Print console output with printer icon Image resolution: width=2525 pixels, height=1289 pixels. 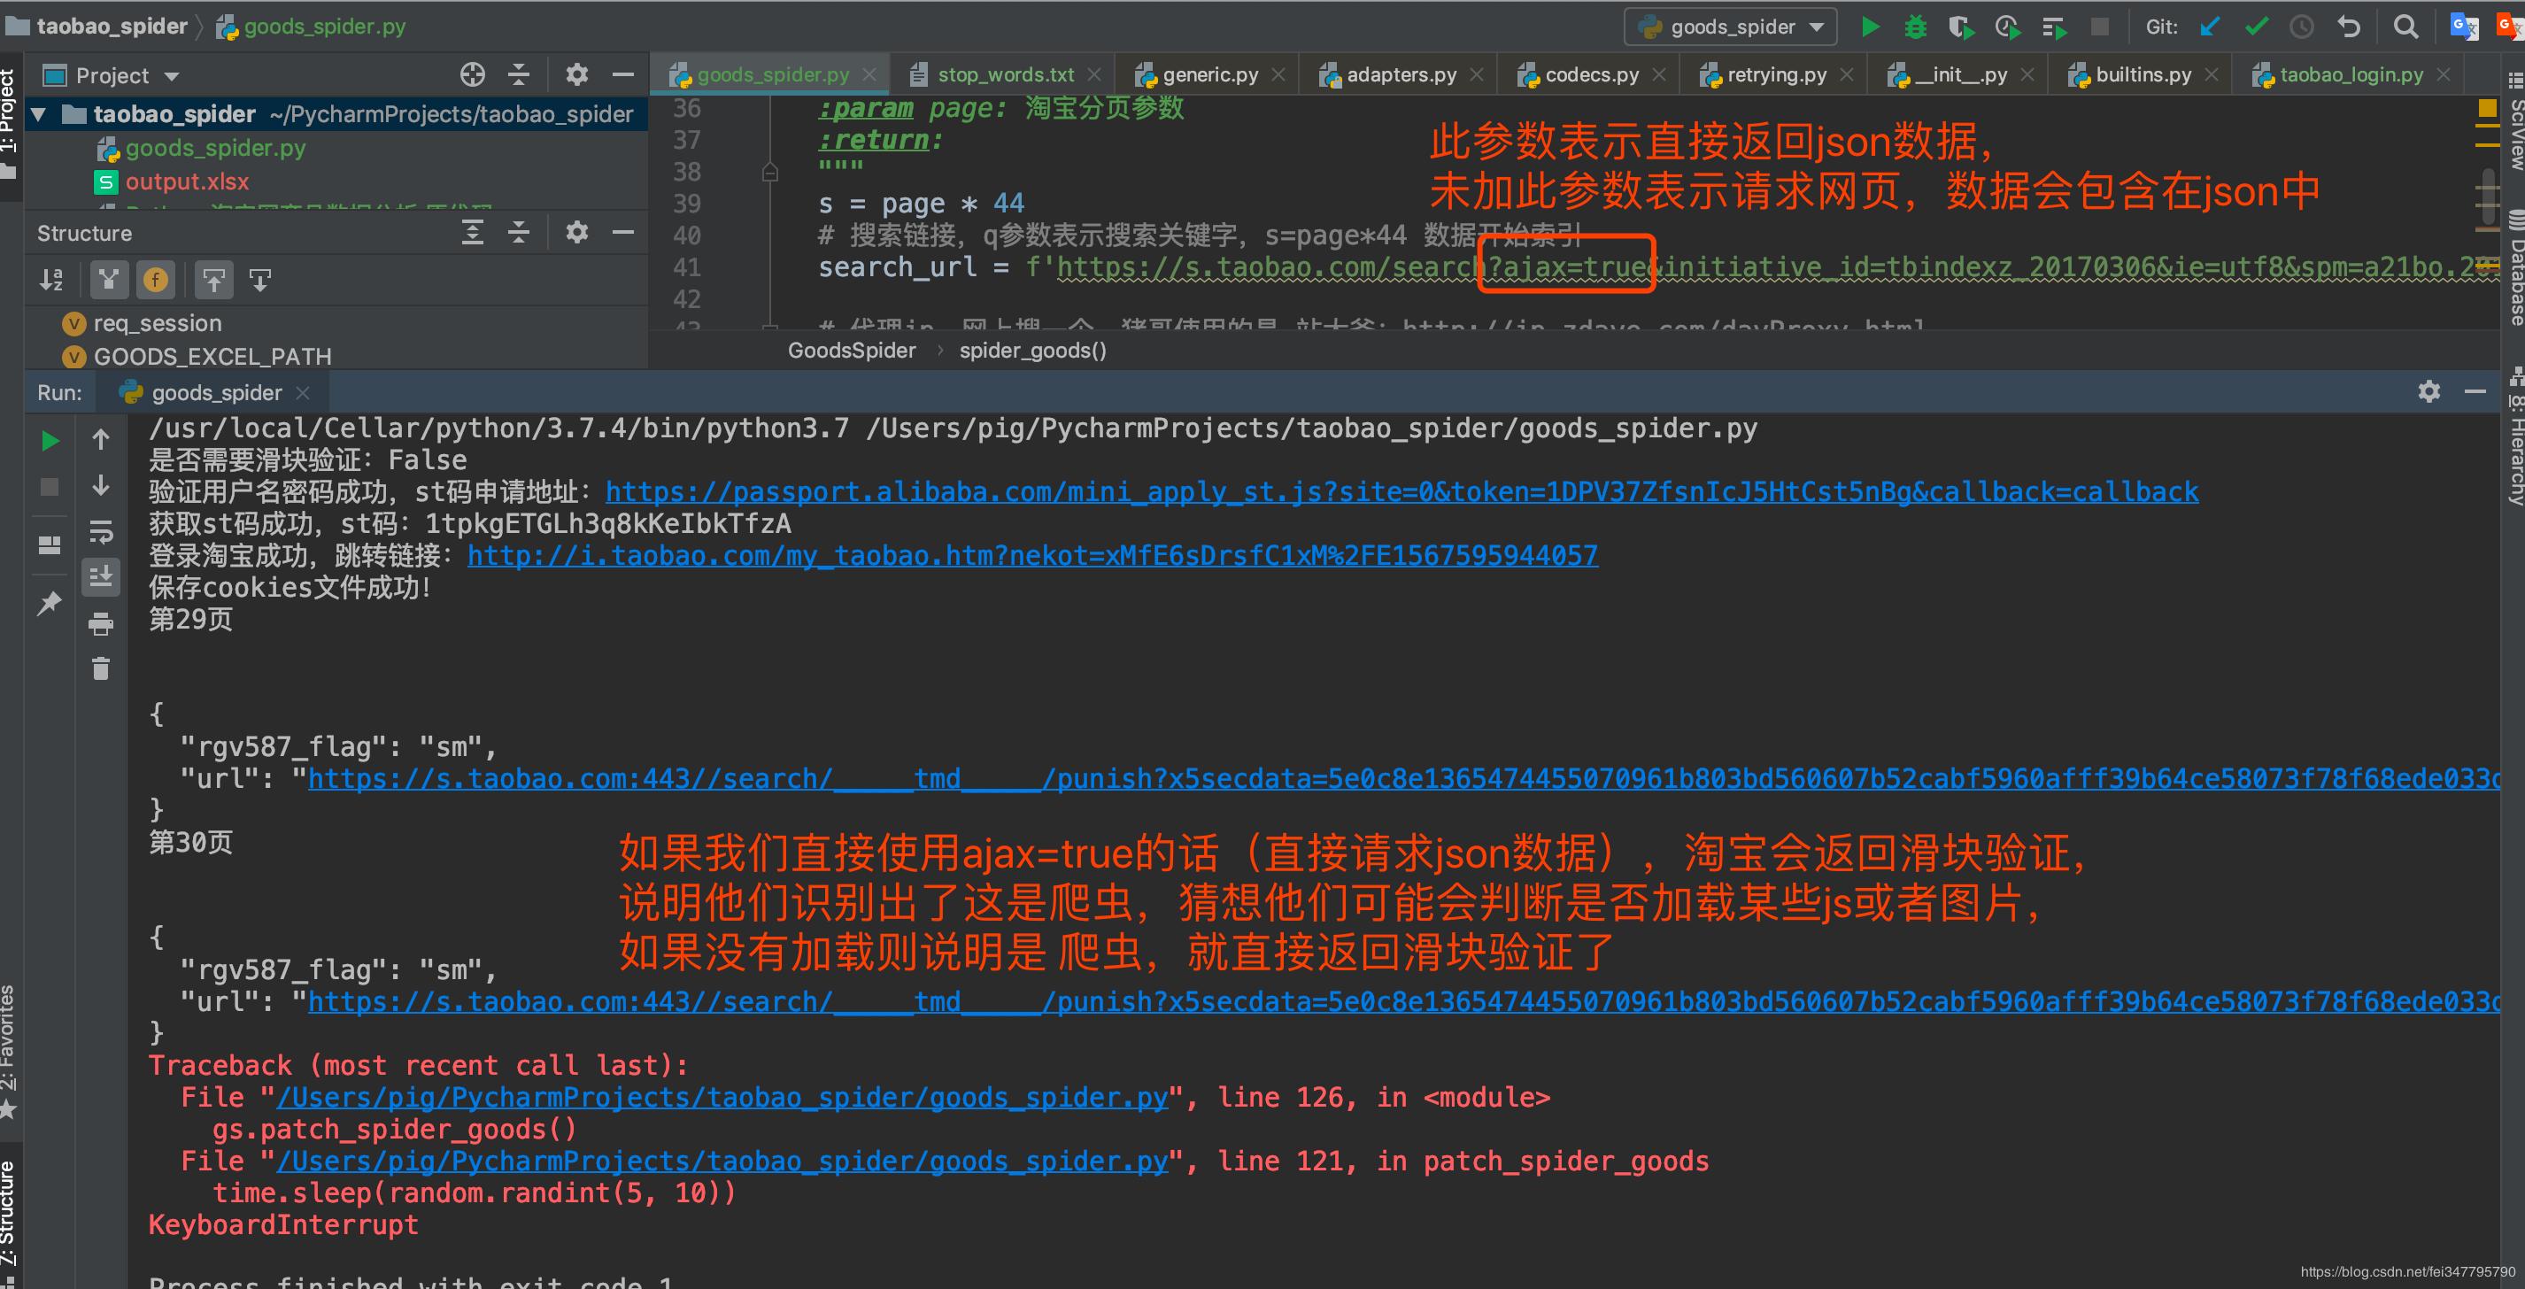point(101,623)
